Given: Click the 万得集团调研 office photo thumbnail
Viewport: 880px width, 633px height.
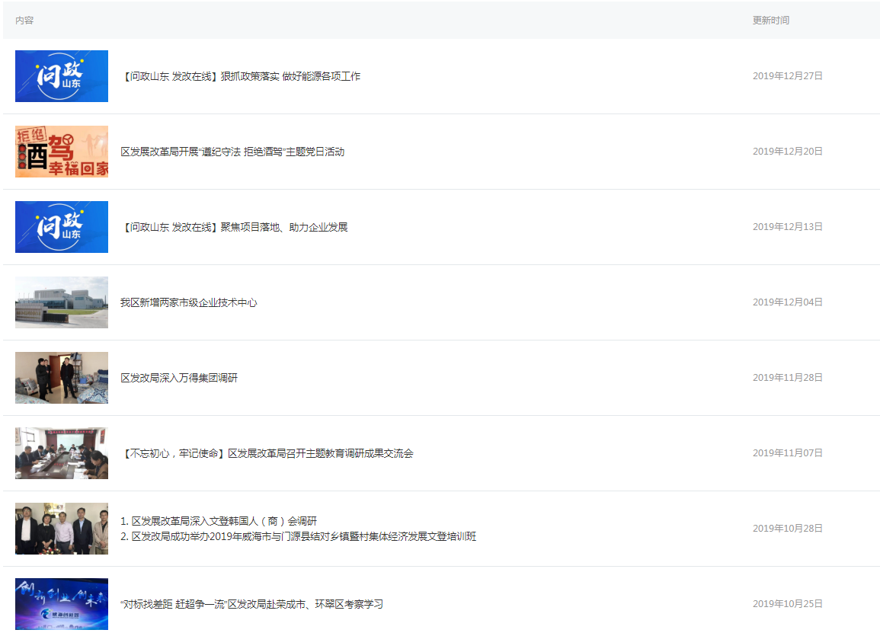Looking at the screenshot, I should coord(62,378).
